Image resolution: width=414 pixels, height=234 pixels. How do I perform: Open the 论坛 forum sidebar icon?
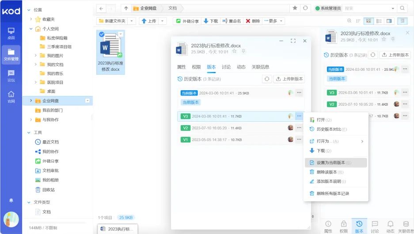pyautogui.click(x=11, y=76)
